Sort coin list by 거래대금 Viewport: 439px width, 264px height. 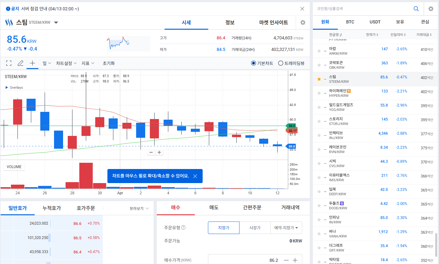(424, 35)
